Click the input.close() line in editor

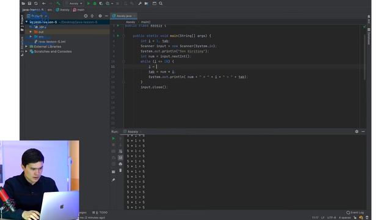pyautogui.click(x=153, y=87)
